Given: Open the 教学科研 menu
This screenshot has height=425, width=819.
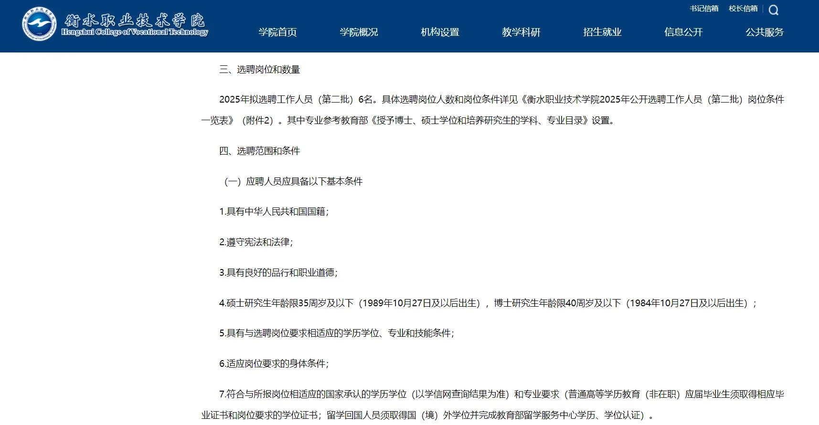Looking at the screenshot, I should pyautogui.click(x=521, y=32).
